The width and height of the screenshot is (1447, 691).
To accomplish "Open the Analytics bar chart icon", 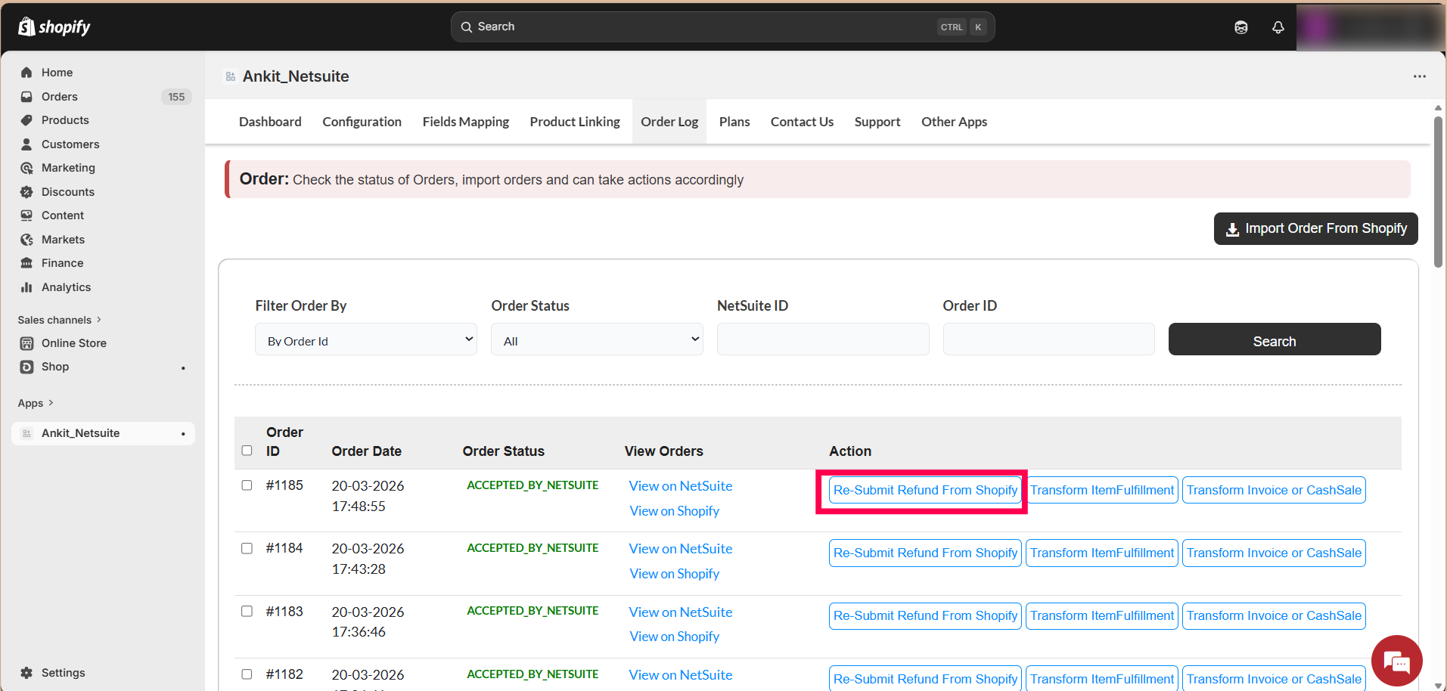I will point(27,287).
